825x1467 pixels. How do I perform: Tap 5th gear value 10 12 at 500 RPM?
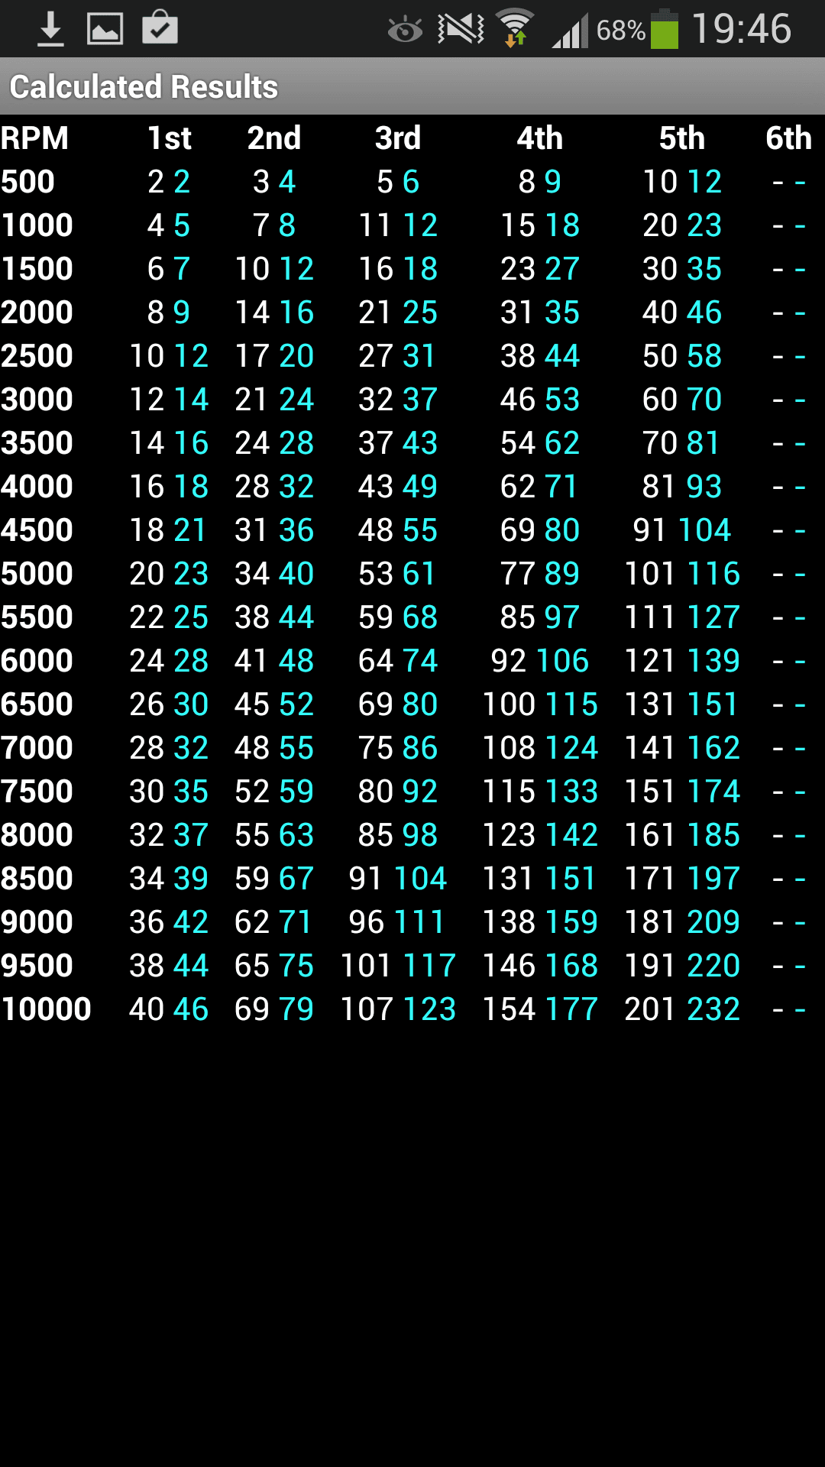coord(682,182)
